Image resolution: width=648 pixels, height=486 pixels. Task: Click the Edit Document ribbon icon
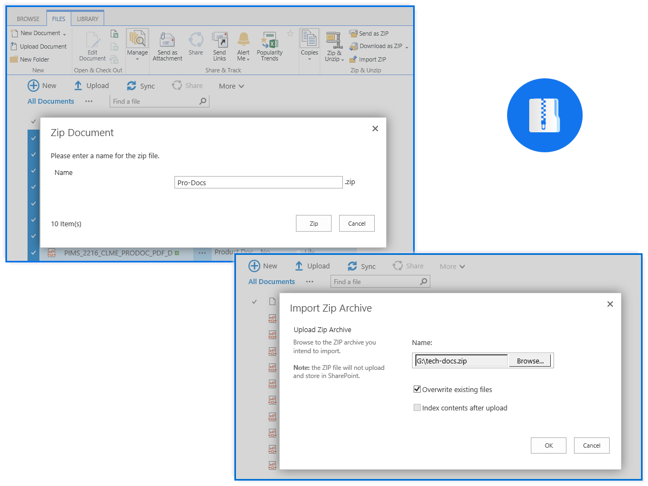point(93,40)
